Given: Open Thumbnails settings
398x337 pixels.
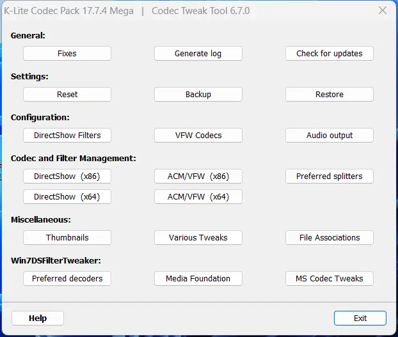Looking at the screenshot, I should [67, 238].
